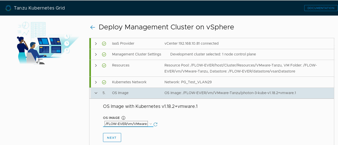
Task: Expand the Management Cluster Settings section
Action: pos(96,54)
